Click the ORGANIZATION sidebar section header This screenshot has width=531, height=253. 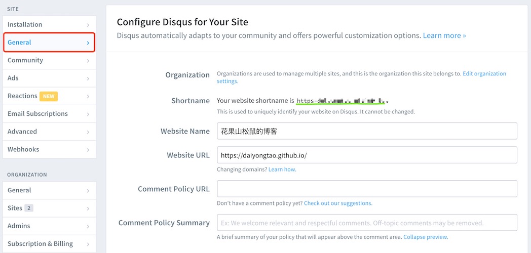click(x=27, y=175)
